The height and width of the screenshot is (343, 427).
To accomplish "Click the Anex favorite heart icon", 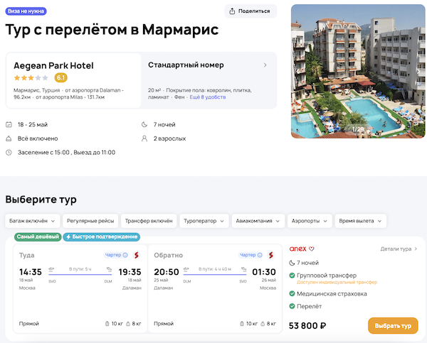I will [311, 249].
